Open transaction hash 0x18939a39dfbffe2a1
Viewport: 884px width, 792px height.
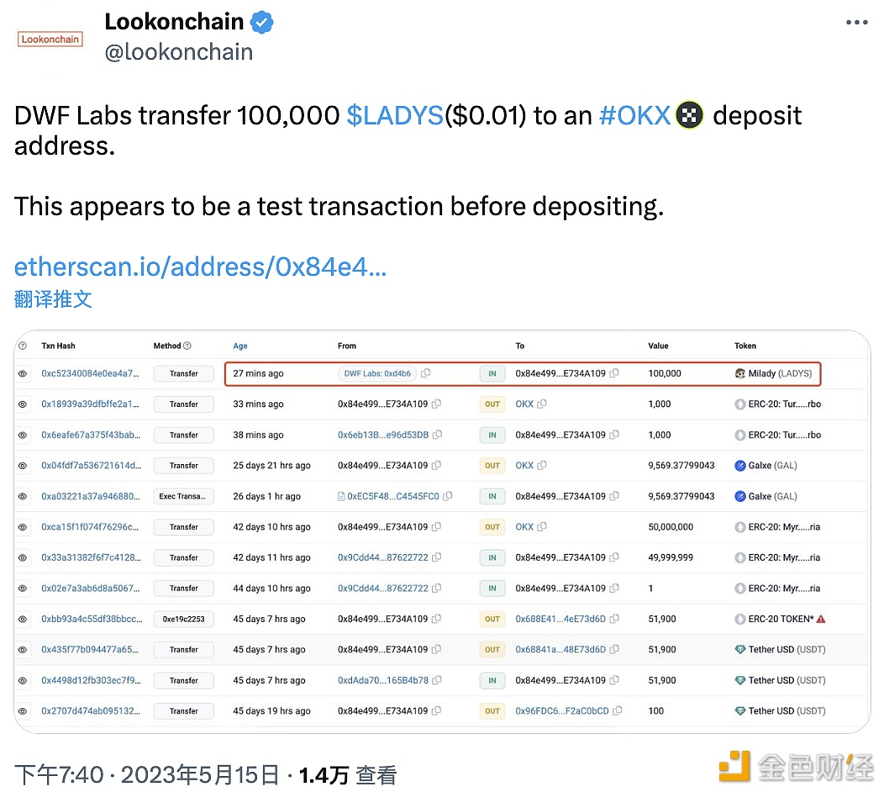coord(90,404)
